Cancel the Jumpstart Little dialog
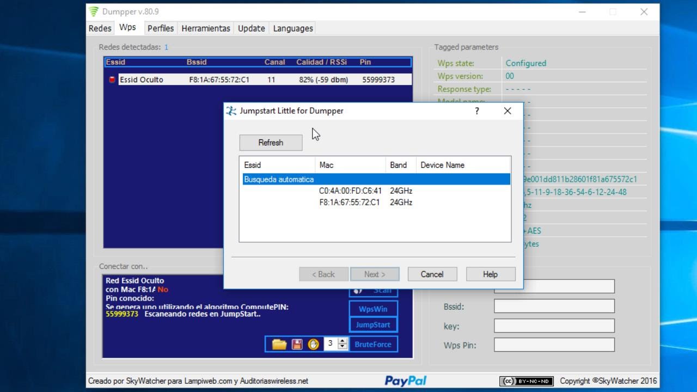The image size is (697, 392). [432, 274]
